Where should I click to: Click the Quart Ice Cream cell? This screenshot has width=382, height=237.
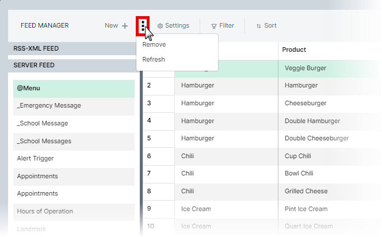click(329, 227)
